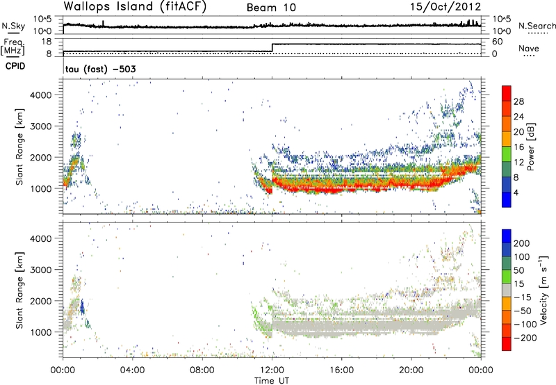Click the N.Sky noise spike near 02:00
Screen dimensions: 556x385
103,24
